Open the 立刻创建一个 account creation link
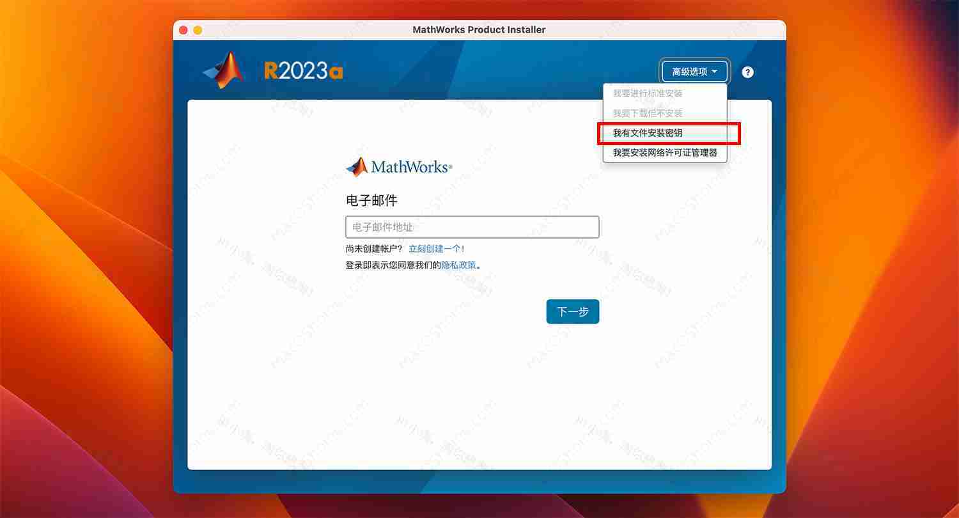This screenshot has height=518, width=959. tap(435, 248)
